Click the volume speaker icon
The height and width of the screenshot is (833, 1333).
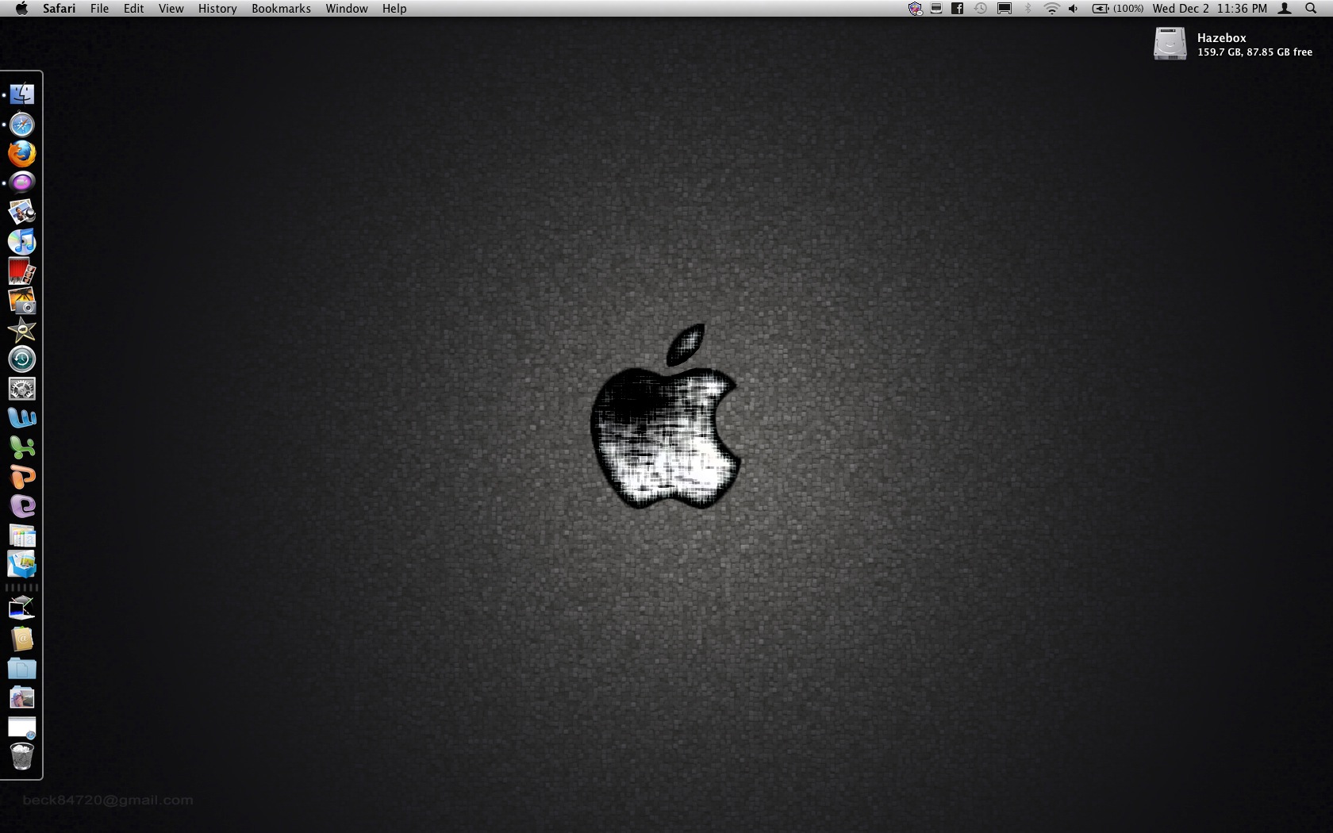click(x=1073, y=9)
